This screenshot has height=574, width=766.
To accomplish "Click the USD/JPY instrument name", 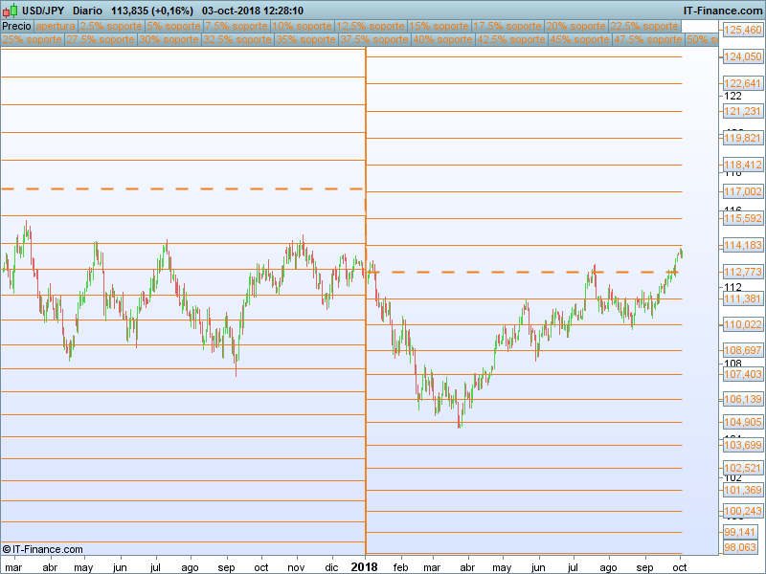I will point(42,11).
